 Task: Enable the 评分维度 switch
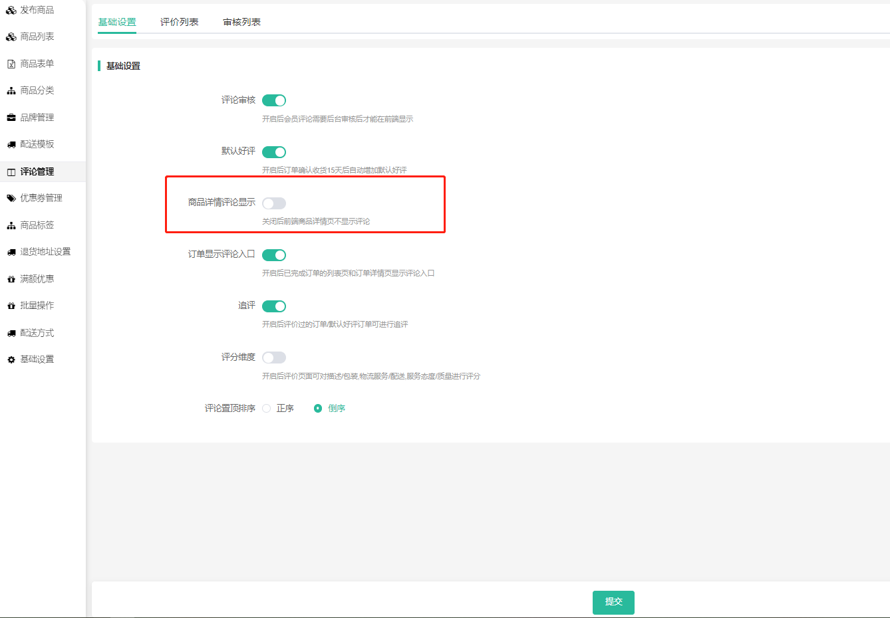[274, 358]
